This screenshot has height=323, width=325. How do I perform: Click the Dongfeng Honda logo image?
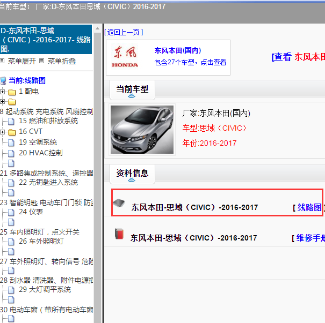pos(125,57)
